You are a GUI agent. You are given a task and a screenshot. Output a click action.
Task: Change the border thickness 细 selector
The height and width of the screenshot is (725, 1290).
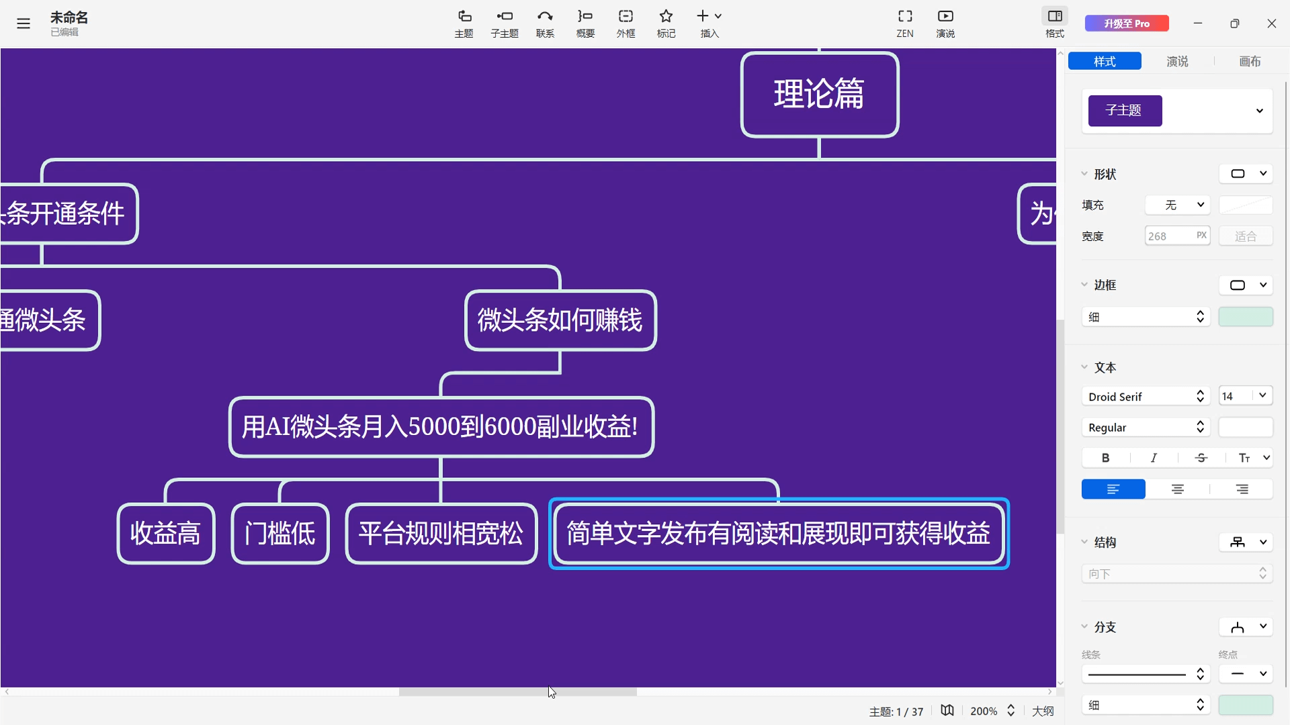click(x=1146, y=317)
